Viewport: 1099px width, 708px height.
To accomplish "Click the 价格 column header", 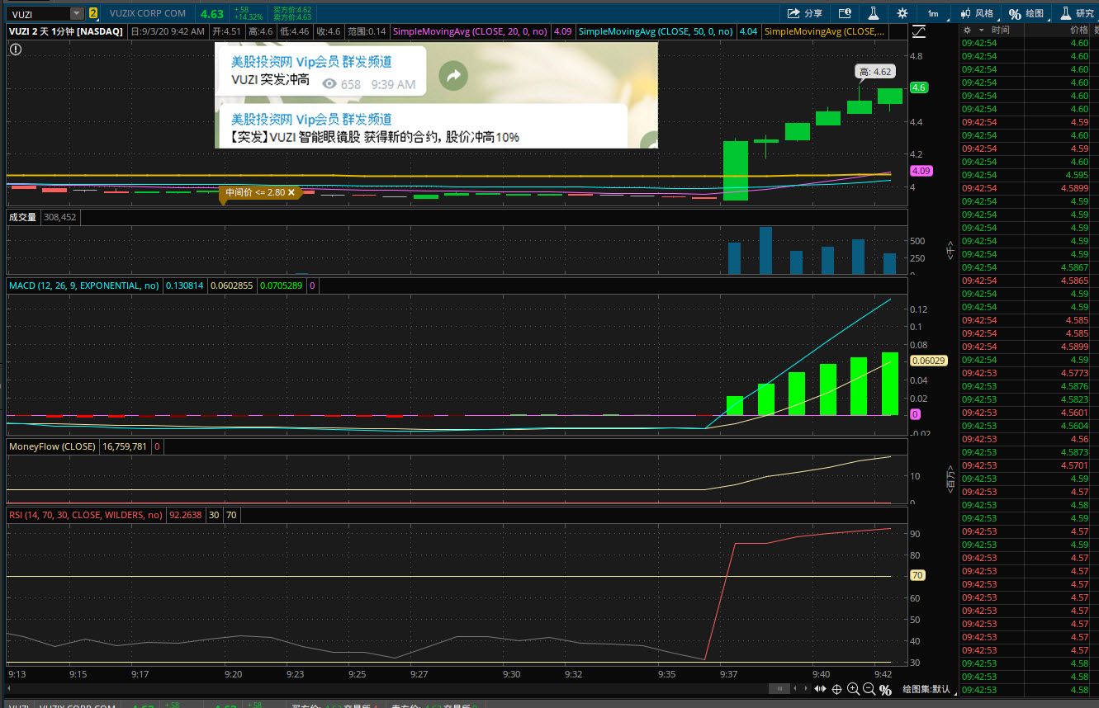I will click(1079, 30).
